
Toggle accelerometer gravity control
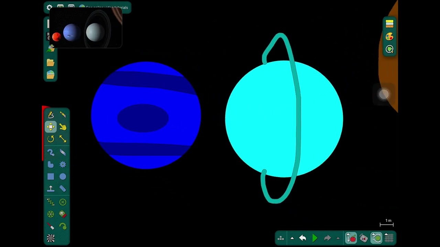click(x=364, y=238)
